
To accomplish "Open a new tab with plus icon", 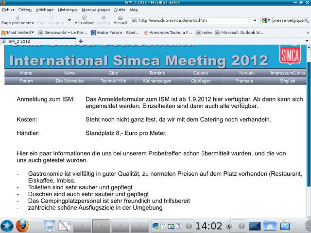I will pyautogui.click(x=81, y=41).
